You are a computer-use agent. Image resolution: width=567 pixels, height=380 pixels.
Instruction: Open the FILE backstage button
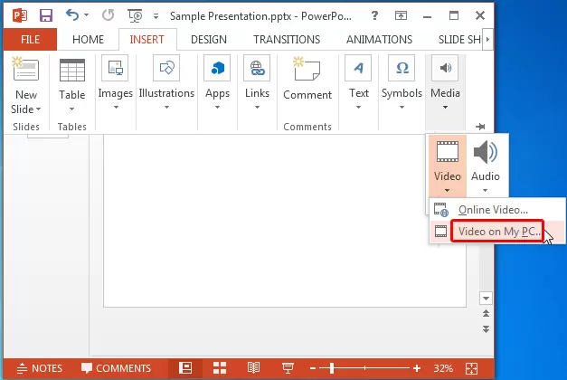(31, 40)
